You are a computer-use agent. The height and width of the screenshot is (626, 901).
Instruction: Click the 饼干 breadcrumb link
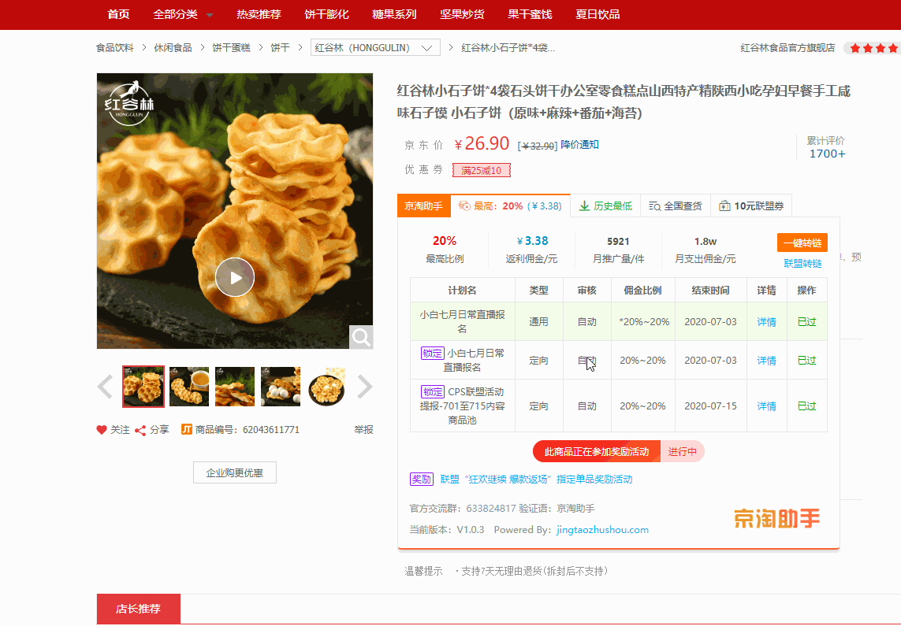click(x=280, y=47)
